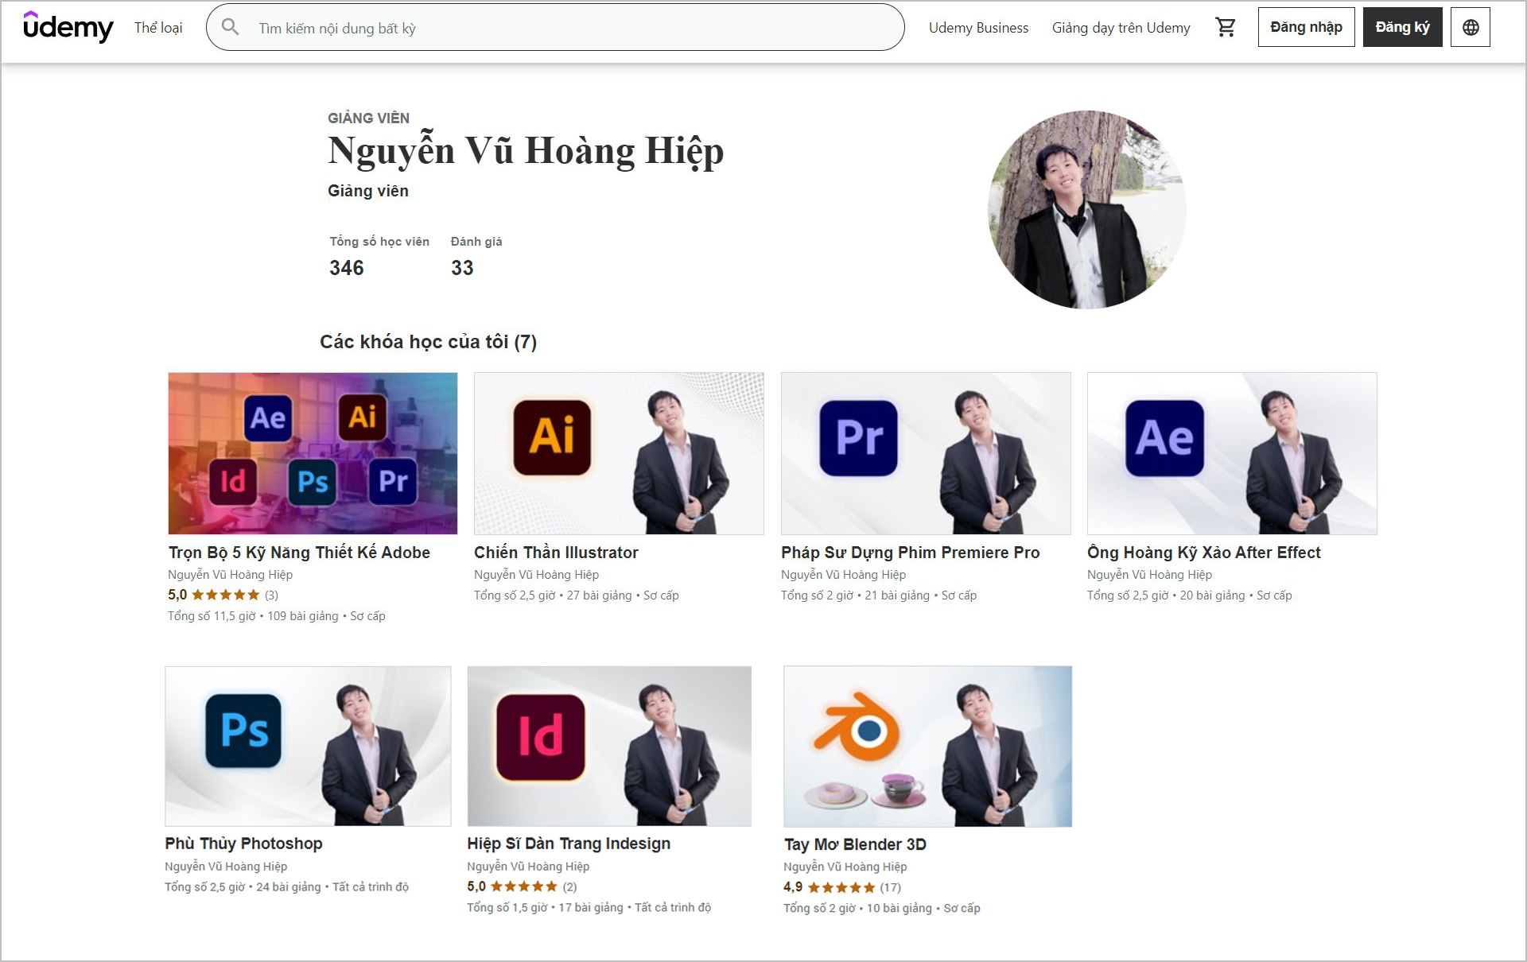Click '10 bài giảng' details under Blender course
This screenshot has width=1527, height=962.
[899, 909]
